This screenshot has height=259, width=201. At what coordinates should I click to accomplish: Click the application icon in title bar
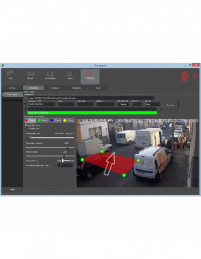tap(3, 65)
